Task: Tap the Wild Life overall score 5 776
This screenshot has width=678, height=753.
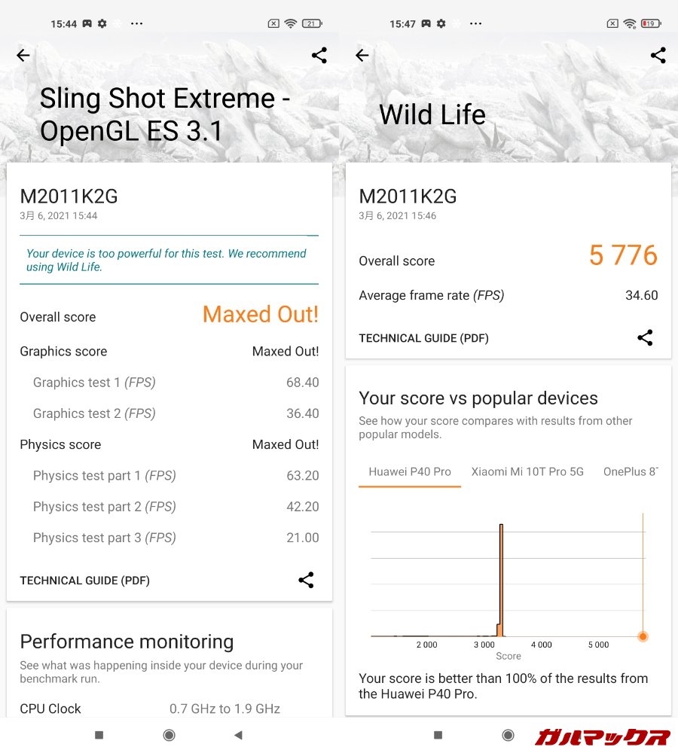Action: (x=623, y=256)
